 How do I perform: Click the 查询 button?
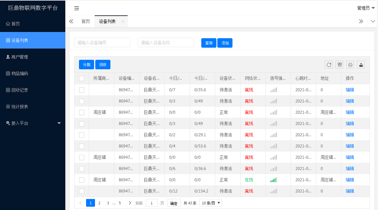point(209,43)
